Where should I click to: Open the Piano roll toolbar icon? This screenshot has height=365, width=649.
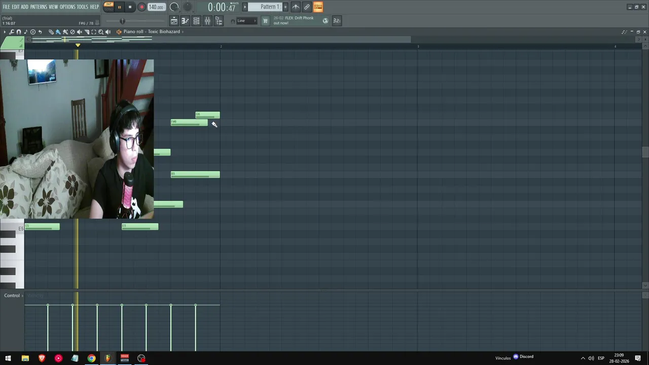coord(185,21)
